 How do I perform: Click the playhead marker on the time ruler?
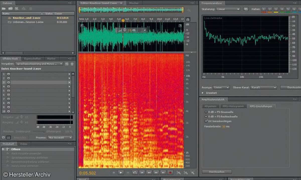[x=123, y=20]
